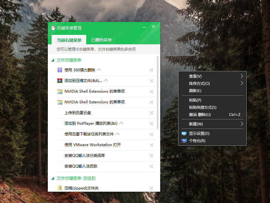The width and height of the screenshot is (270, 203).
Task: Click the mouse logo in the title bar
Action: pyautogui.click(x=53, y=28)
